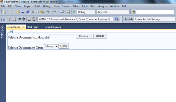Click the Decrease Indent icon
Screen dimensions: 176x102
(19, 19)
